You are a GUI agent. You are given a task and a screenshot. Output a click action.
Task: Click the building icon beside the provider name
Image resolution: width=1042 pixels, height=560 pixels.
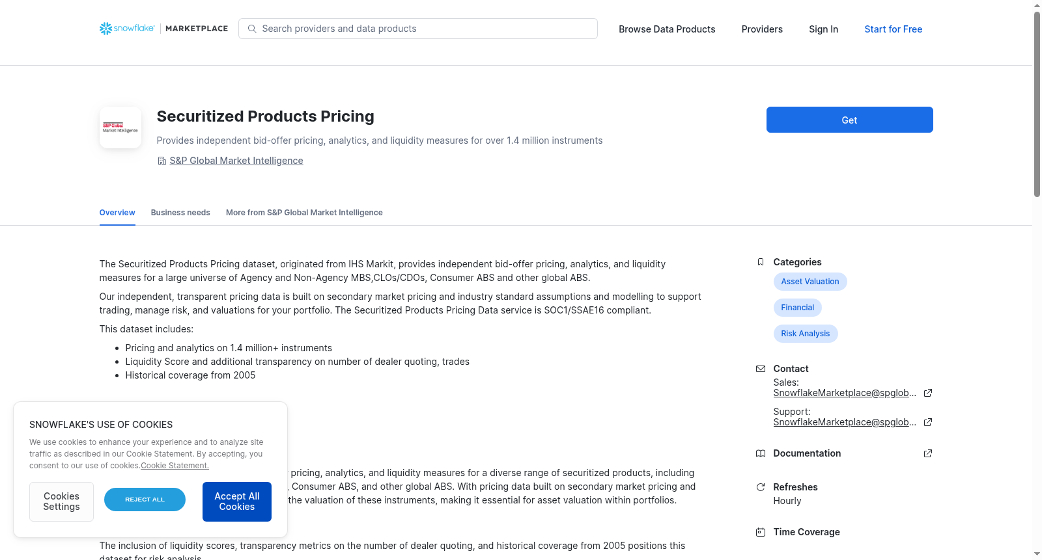click(x=162, y=161)
